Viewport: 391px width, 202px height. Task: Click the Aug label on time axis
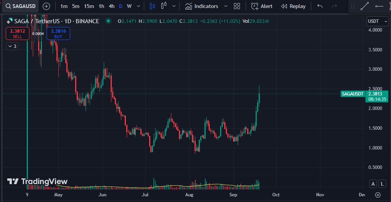tap(190, 194)
